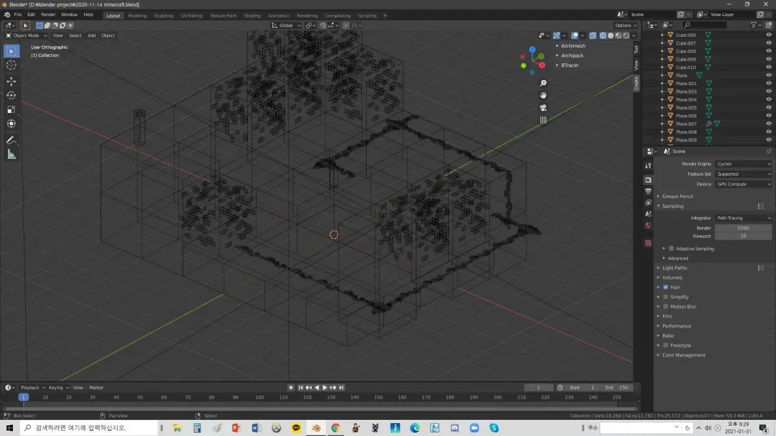Screen dimensions: 776x436
Task: Click the Sampling presets list icon
Action: (x=760, y=206)
